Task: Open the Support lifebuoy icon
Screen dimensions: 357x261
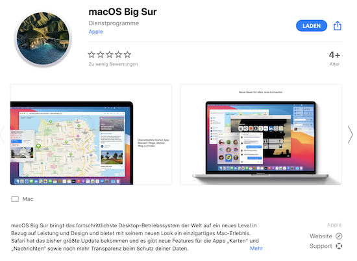Action: [339, 246]
